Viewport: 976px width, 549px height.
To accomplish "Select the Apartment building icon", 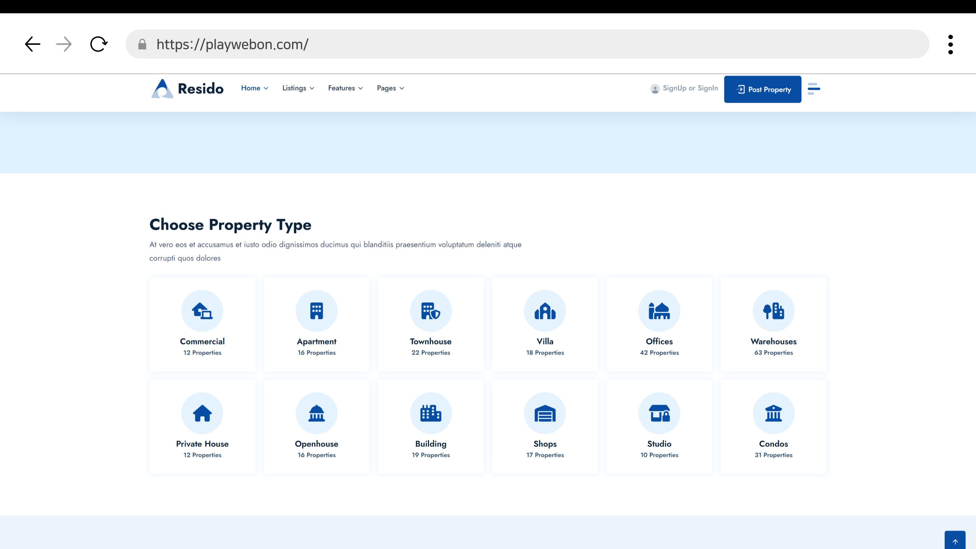I will [316, 311].
